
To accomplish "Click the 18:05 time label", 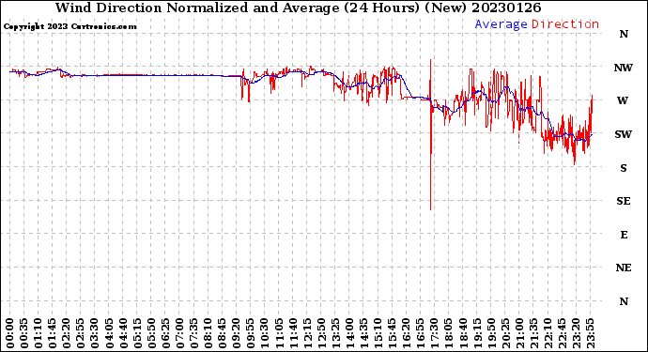I will click(x=448, y=333).
